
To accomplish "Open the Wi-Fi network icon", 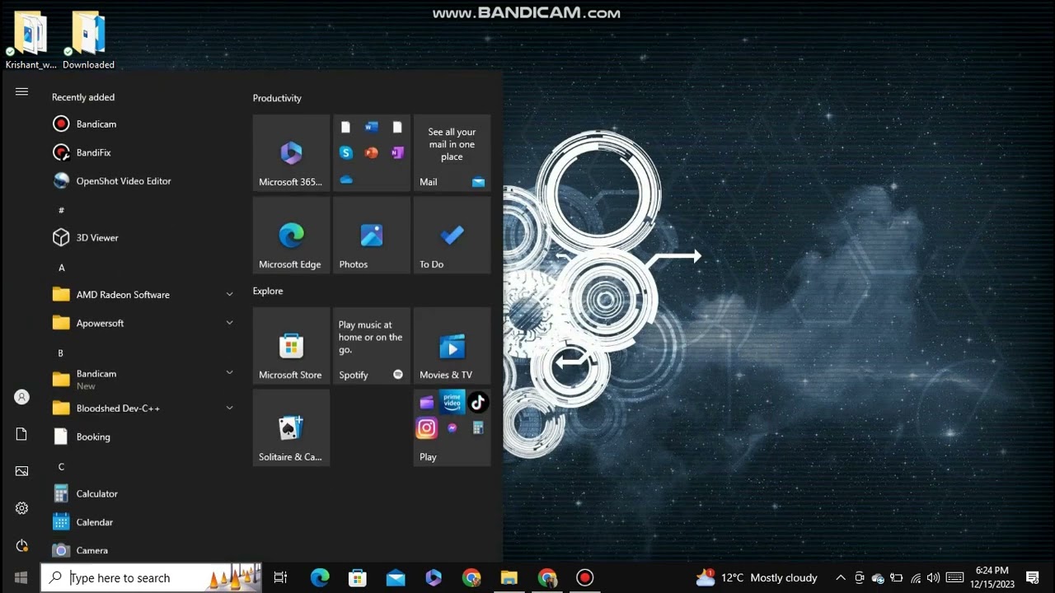I will tap(915, 577).
